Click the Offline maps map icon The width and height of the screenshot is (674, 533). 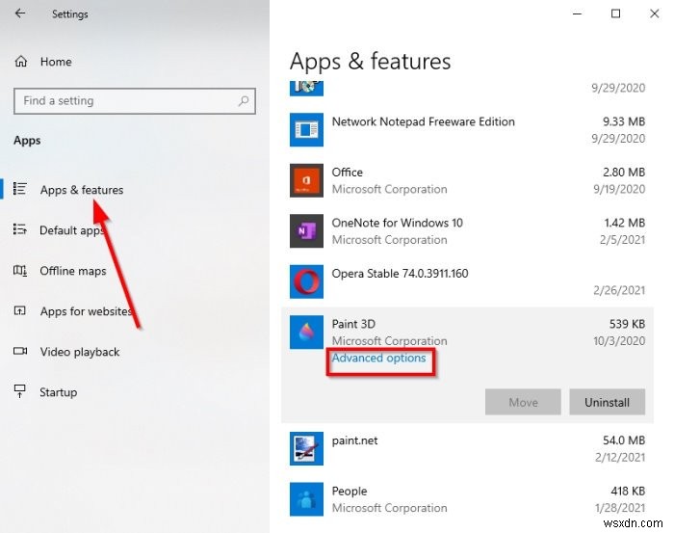tap(20, 271)
